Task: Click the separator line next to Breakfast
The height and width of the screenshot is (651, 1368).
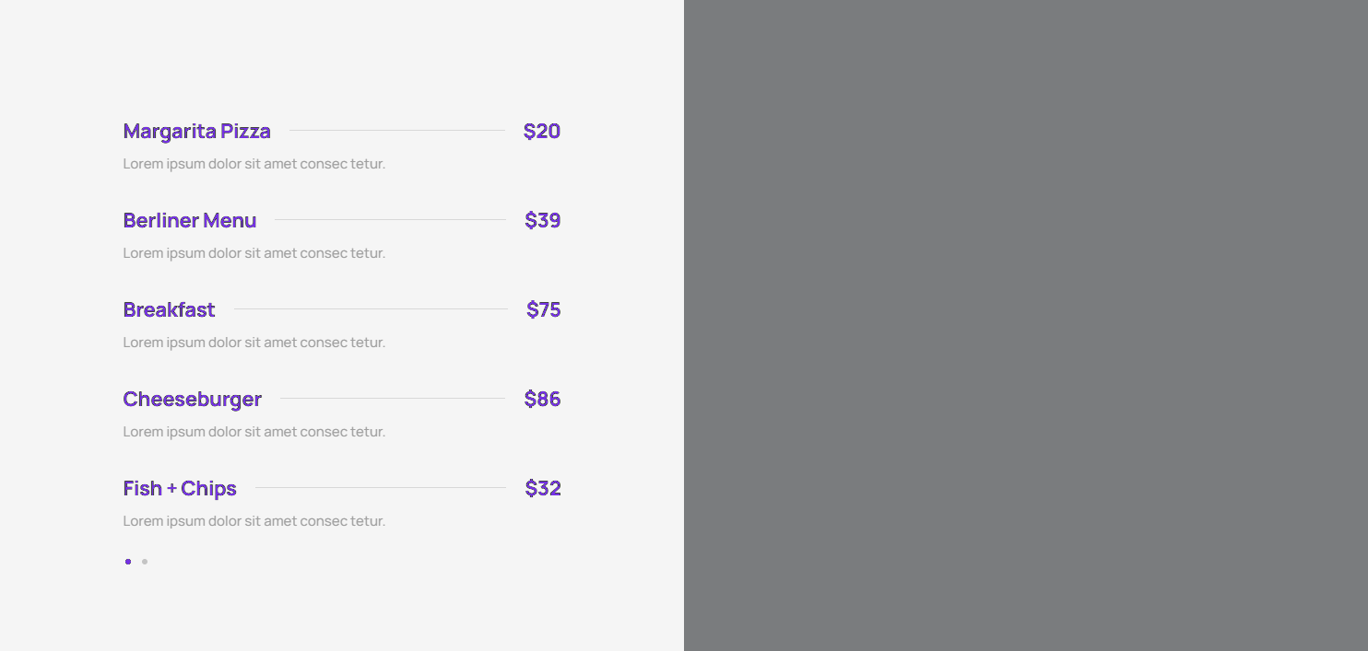Action: (x=371, y=309)
